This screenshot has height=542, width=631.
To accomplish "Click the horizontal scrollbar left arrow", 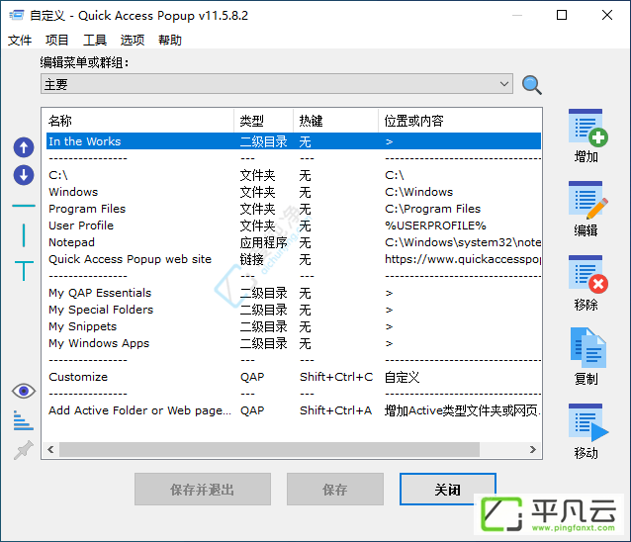I will click(50, 449).
